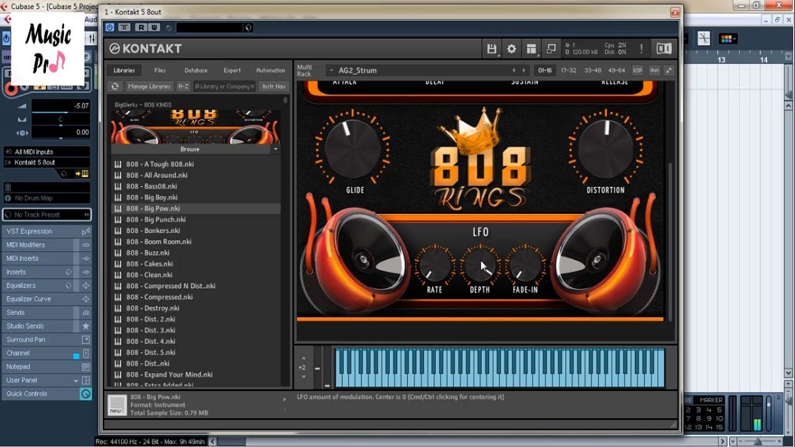Click the Distortion knob
This screenshot has width=795, height=447.
tap(606, 149)
